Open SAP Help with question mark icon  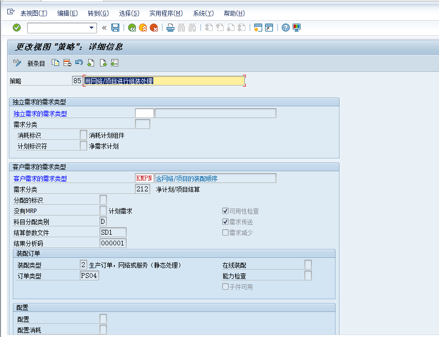coord(285,28)
